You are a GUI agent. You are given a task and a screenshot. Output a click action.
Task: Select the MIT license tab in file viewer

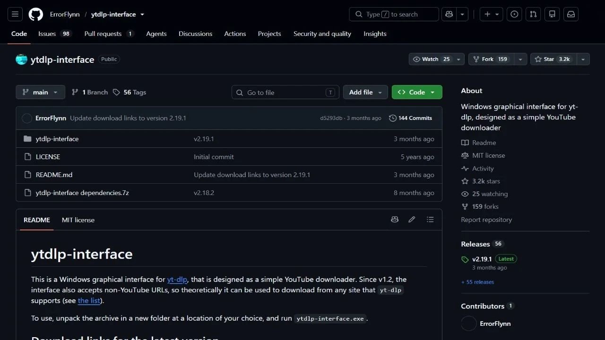point(78,220)
